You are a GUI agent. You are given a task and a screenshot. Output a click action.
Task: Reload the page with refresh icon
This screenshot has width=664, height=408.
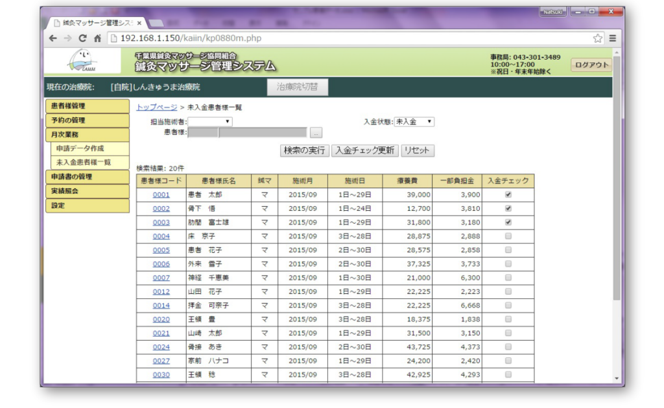82,38
